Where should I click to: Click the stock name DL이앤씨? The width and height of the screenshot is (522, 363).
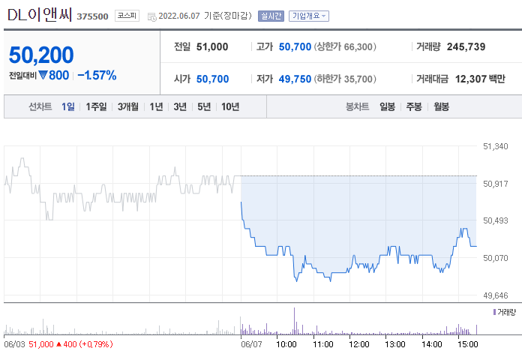tap(40, 15)
